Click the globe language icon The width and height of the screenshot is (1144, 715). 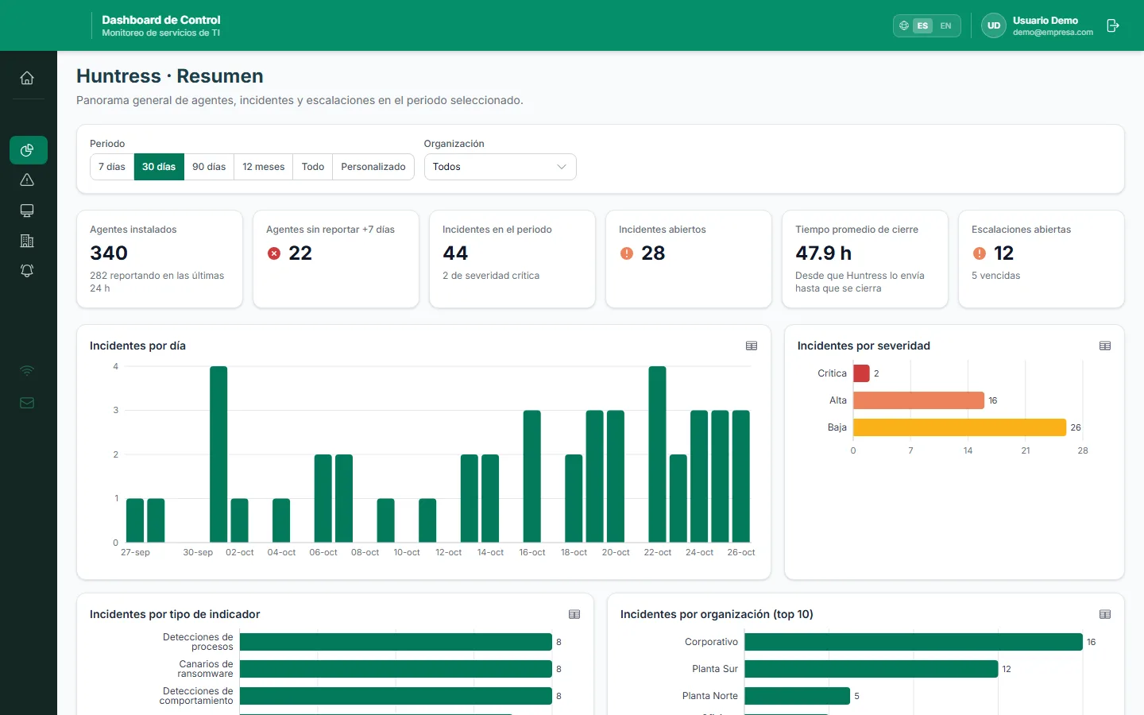pyautogui.click(x=903, y=25)
